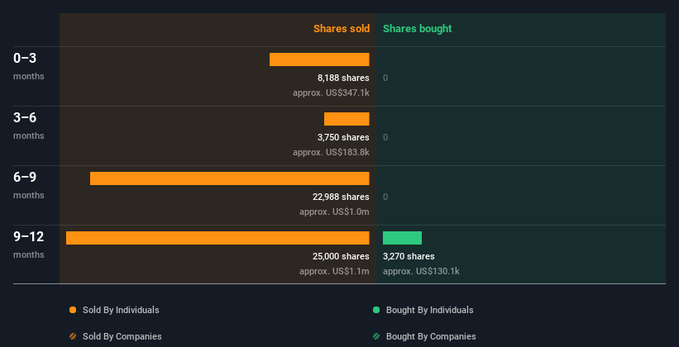Select the approx. US$347.1k amount
679x347 pixels.
coord(331,93)
